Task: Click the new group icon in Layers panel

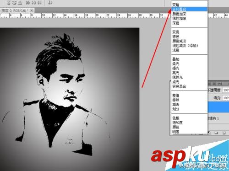Action: (x=216, y=133)
